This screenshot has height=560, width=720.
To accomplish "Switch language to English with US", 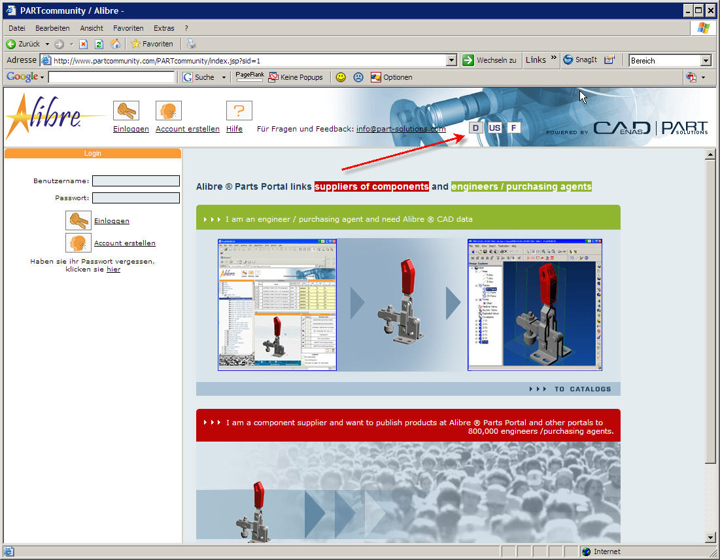I will (494, 128).
